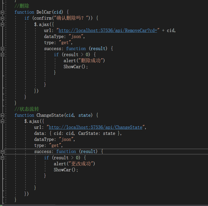Collapse the if (result > 0) block in ChangeState

pos(3,158)
